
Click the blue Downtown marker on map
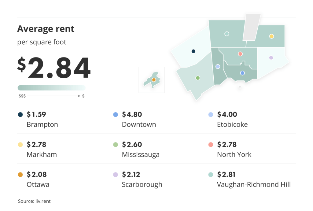pyautogui.click(x=242, y=73)
